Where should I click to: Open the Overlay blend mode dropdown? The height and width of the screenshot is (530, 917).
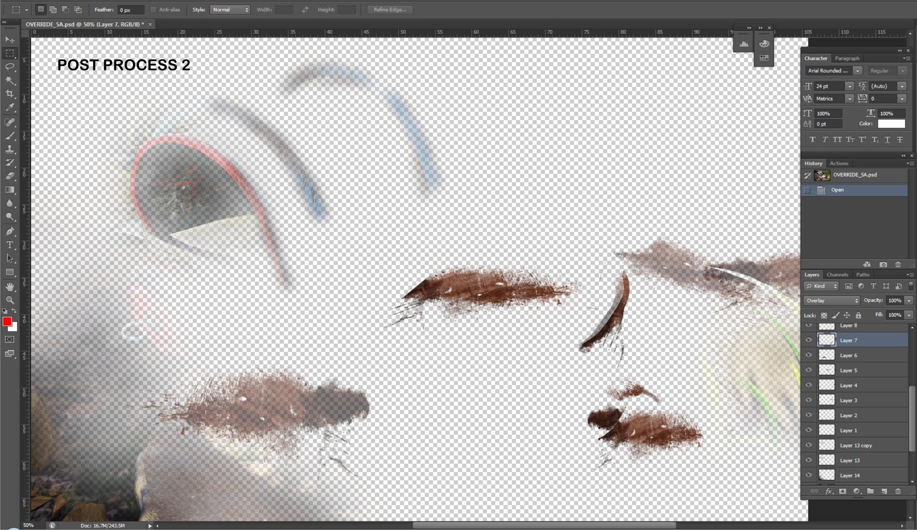832,300
